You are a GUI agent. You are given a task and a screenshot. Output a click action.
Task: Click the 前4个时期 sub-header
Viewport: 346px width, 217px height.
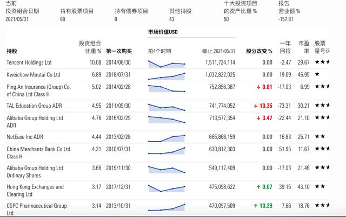click(159, 51)
